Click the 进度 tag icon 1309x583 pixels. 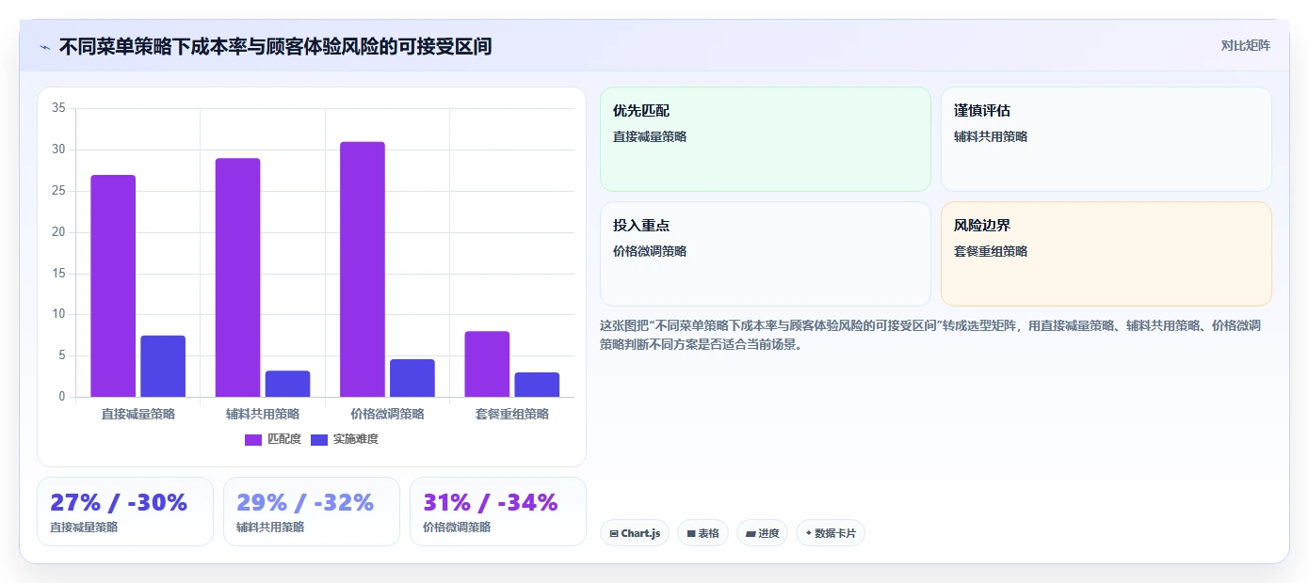751,533
